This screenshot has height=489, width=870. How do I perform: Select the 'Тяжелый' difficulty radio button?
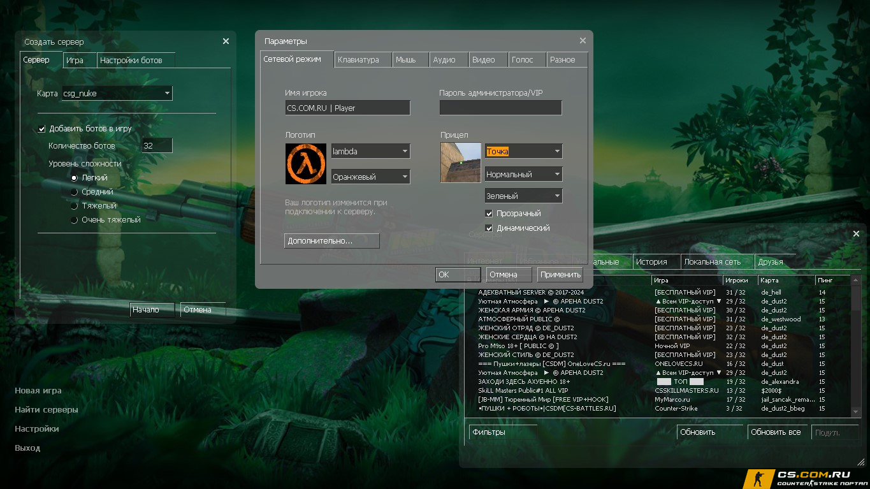pyautogui.click(x=75, y=206)
